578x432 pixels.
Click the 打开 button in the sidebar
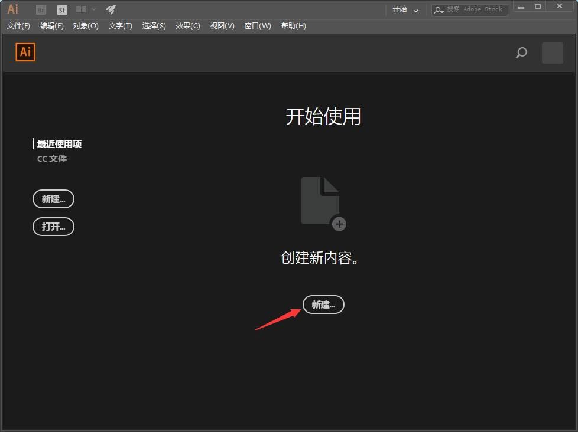click(x=53, y=227)
